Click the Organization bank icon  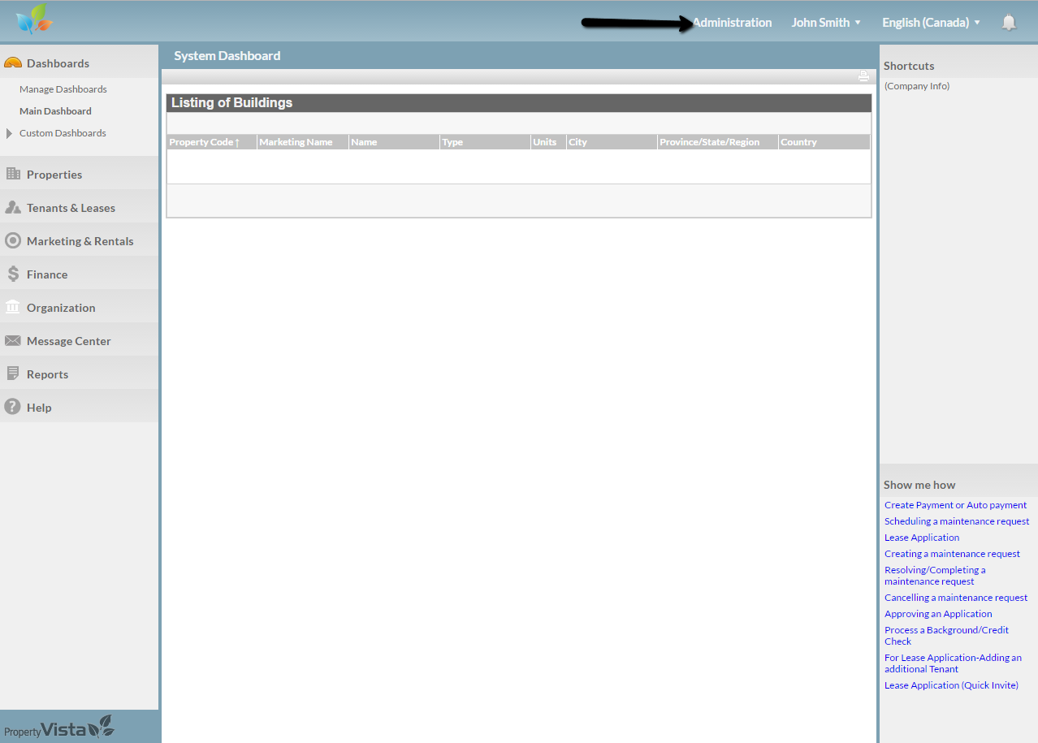point(13,308)
